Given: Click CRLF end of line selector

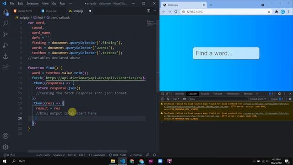Looking at the screenshot, I should (x=82, y=155).
